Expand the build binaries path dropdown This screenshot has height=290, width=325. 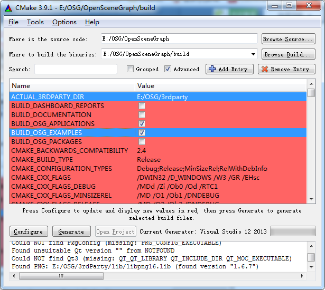pos(253,54)
